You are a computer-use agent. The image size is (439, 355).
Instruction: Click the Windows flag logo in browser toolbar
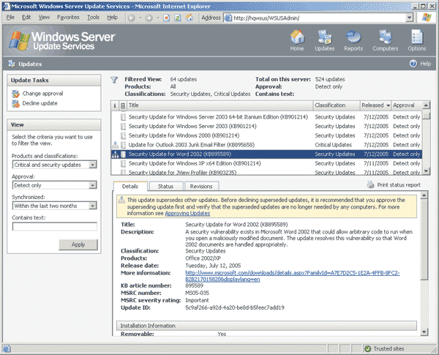click(427, 18)
